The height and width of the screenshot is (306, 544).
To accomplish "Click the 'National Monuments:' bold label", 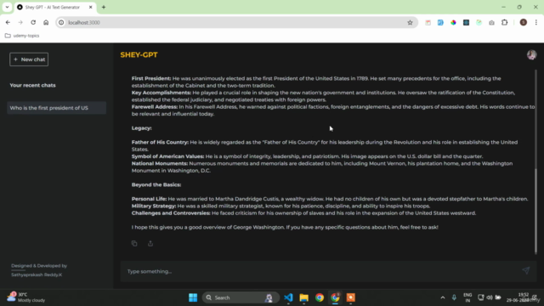I will point(160,163).
